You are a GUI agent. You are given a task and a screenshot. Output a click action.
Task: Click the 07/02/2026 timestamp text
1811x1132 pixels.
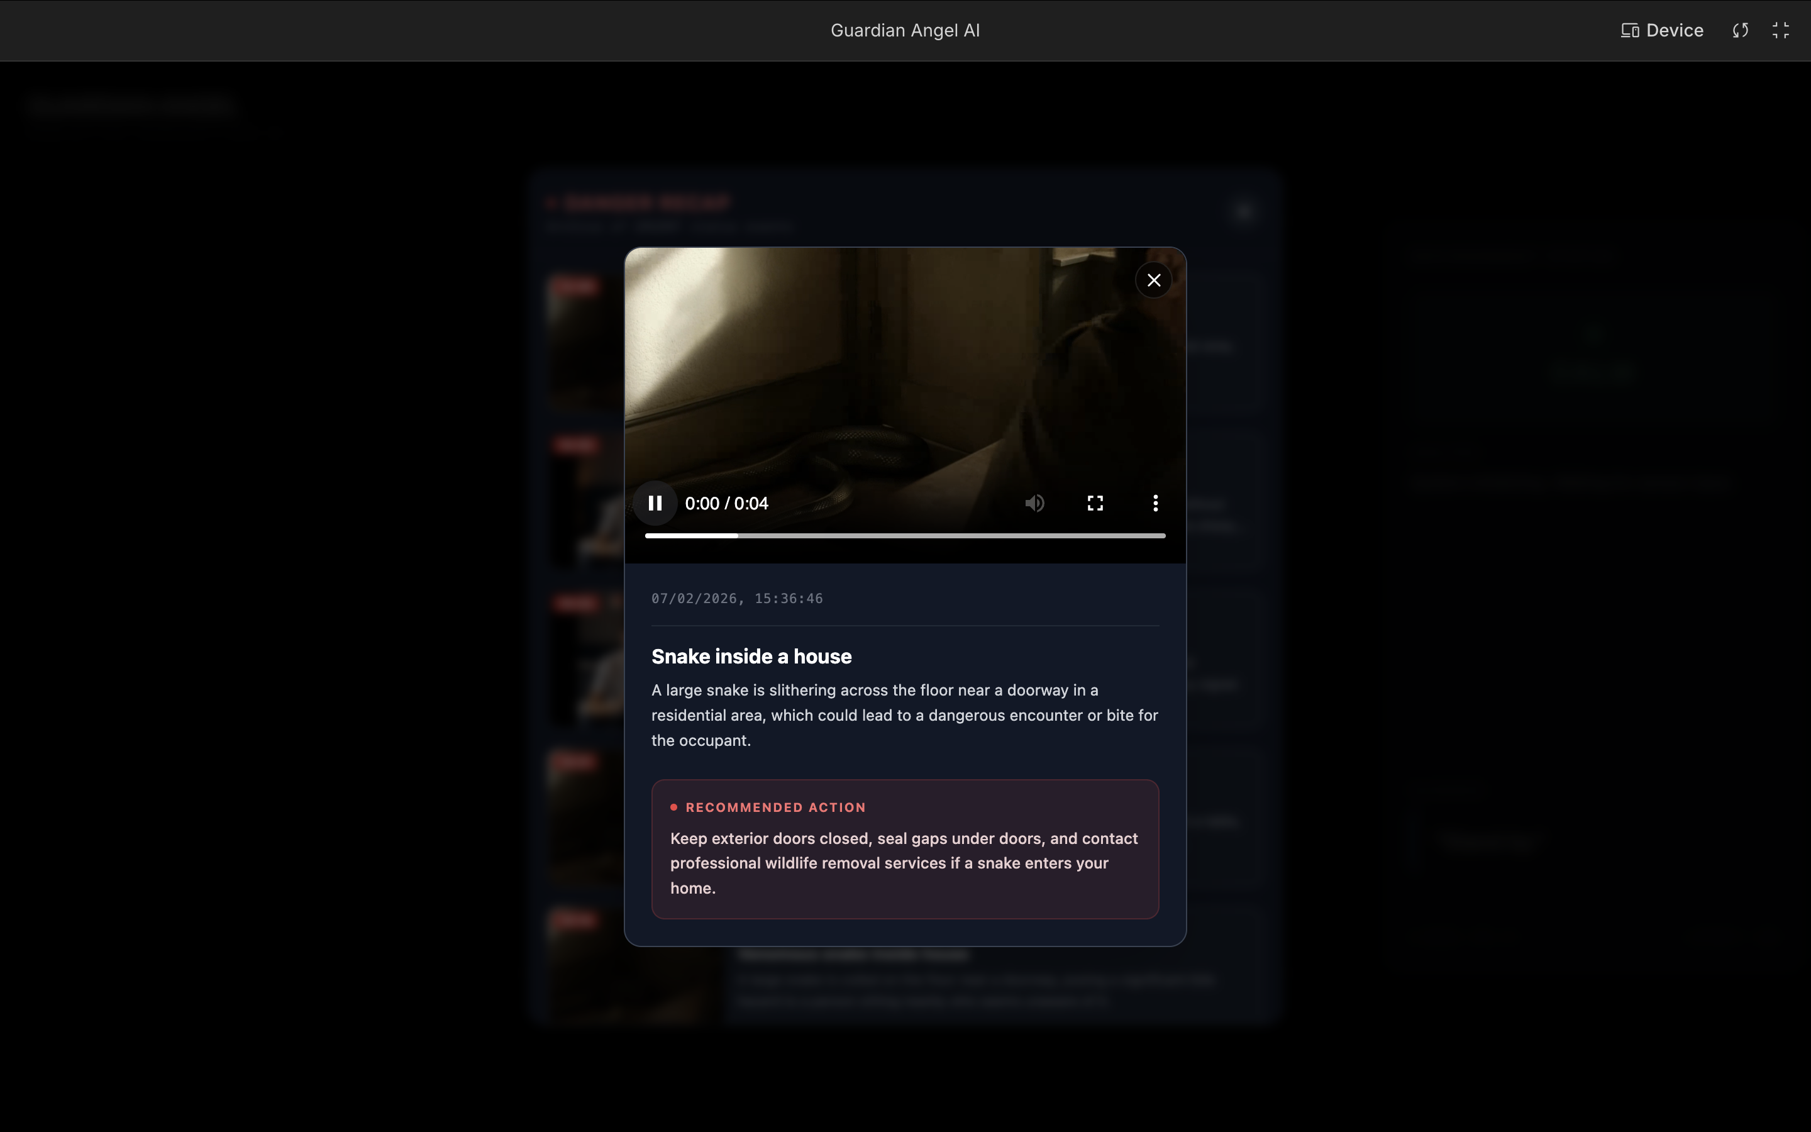click(736, 598)
